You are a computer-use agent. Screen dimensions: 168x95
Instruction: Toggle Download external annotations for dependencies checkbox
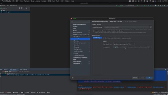[104, 38]
